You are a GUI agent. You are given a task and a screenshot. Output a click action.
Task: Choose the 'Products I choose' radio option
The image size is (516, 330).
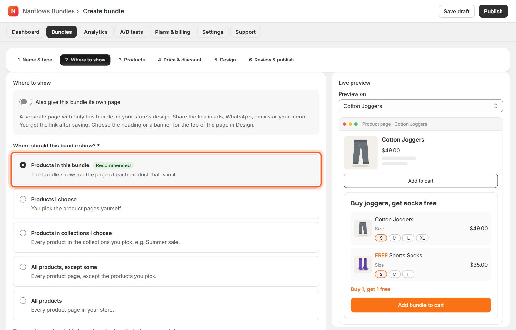pos(23,199)
